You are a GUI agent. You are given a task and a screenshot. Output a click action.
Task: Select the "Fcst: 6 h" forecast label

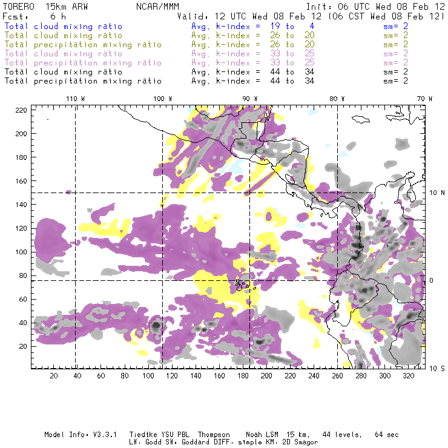(x=34, y=16)
